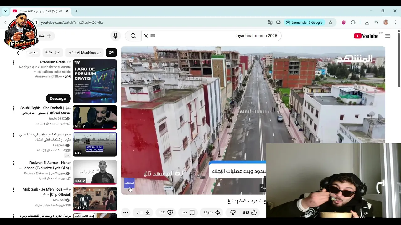Open the Google Translate icon in address bar
This screenshot has height=225, width=401.
(270, 22)
